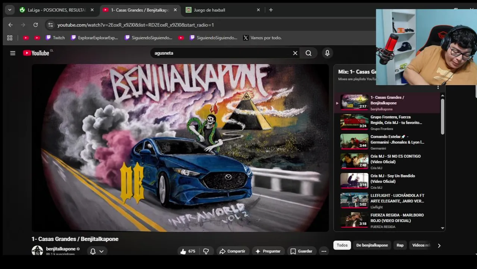The image size is (477, 269).
Task: Click the Preguntar button
Action: [268, 251]
